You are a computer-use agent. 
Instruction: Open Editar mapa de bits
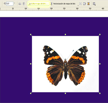(38, 4)
